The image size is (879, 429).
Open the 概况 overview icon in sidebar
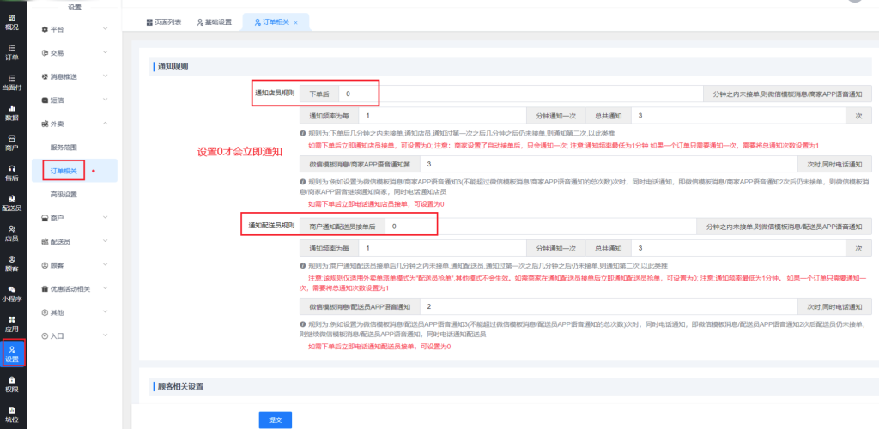pyautogui.click(x=12, y=21)
